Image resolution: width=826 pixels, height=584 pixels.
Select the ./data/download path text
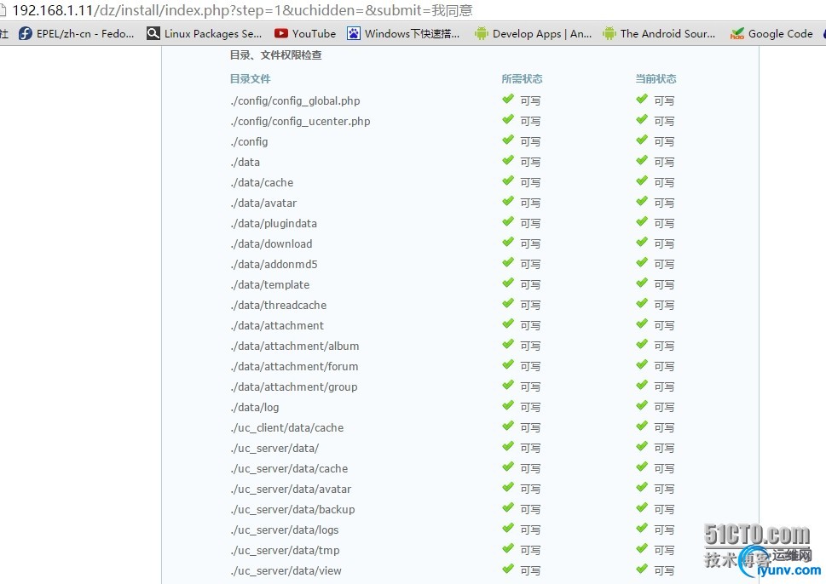(271, 244)
